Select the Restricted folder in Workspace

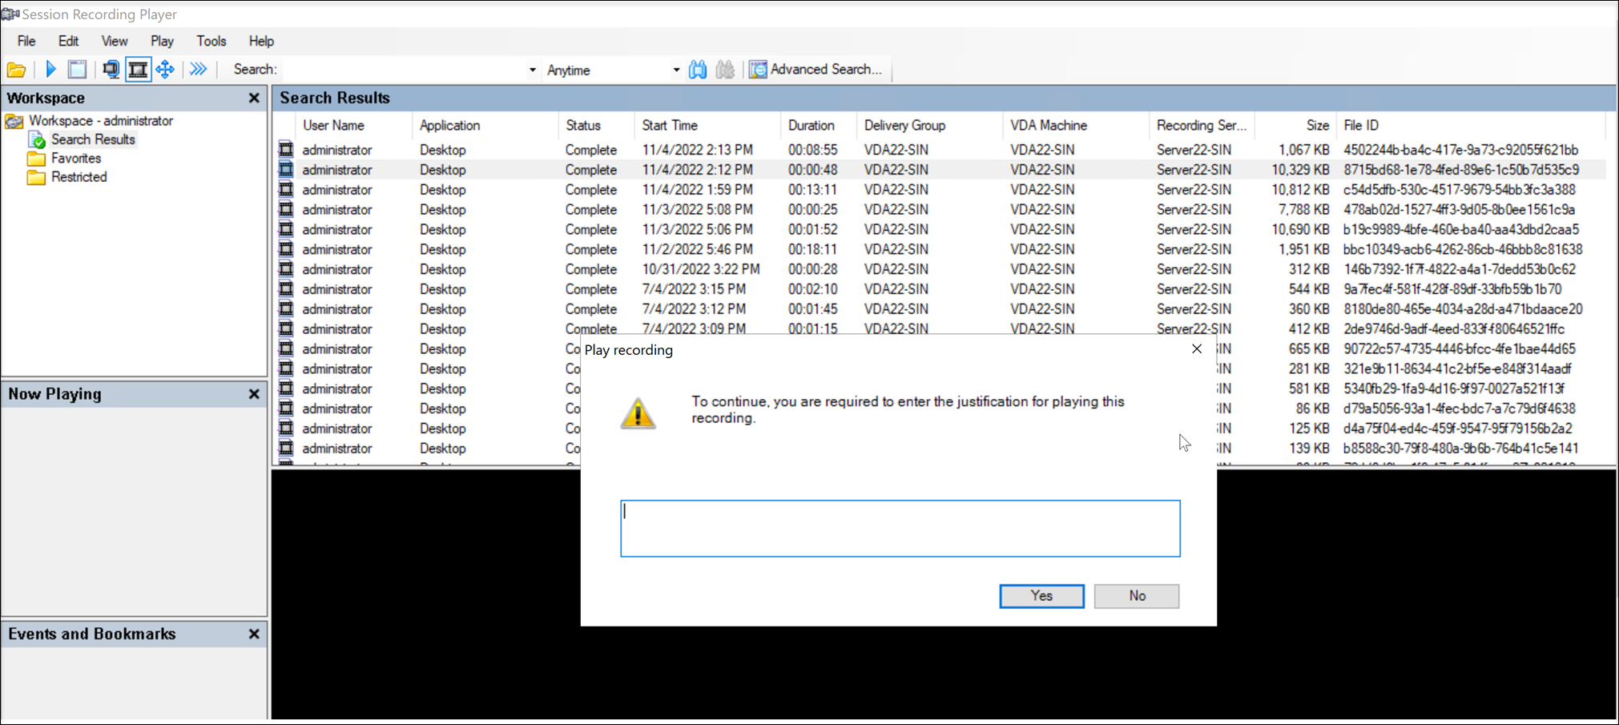(78, 177)
